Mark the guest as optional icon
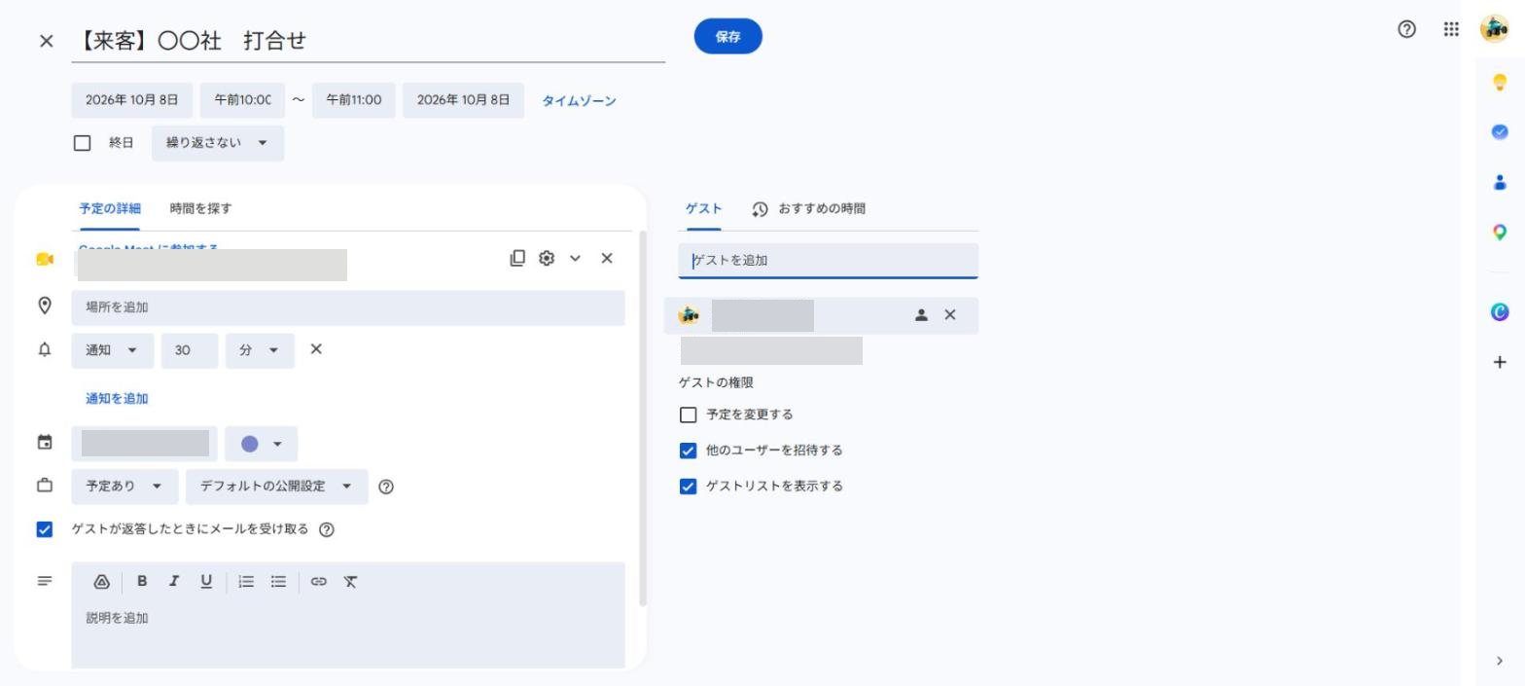 (921, 315)
